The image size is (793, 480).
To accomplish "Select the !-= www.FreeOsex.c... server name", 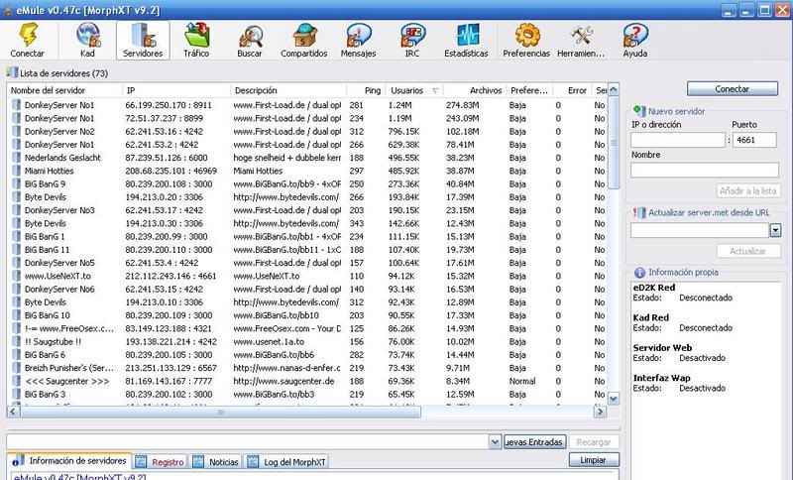I will (x=69, y=329).
